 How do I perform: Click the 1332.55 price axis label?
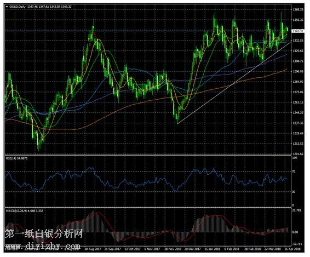pos(298,41)
